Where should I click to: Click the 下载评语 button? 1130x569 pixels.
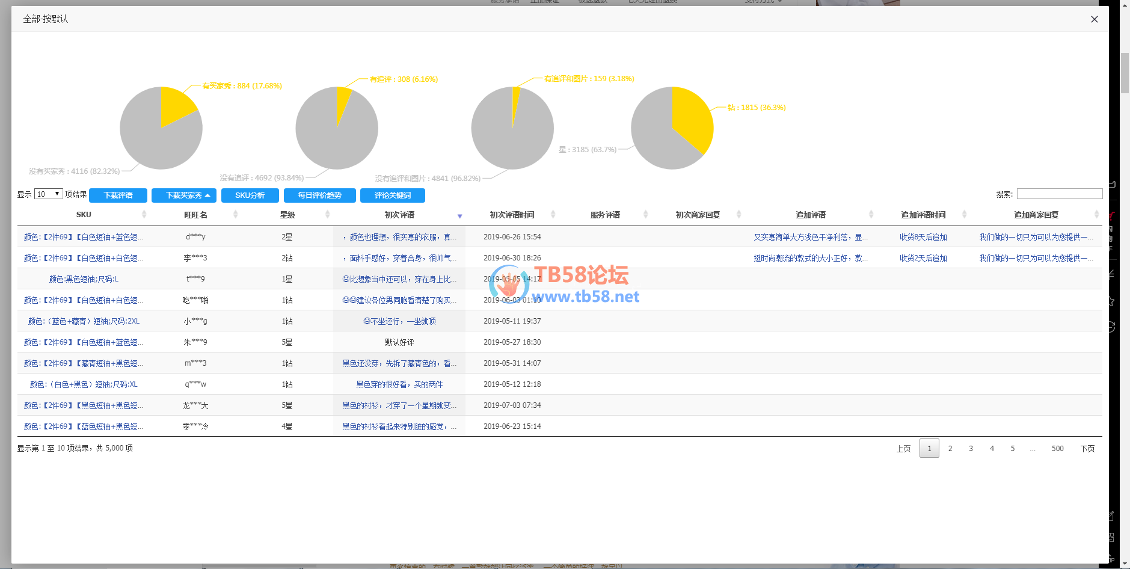click(118, 195)
